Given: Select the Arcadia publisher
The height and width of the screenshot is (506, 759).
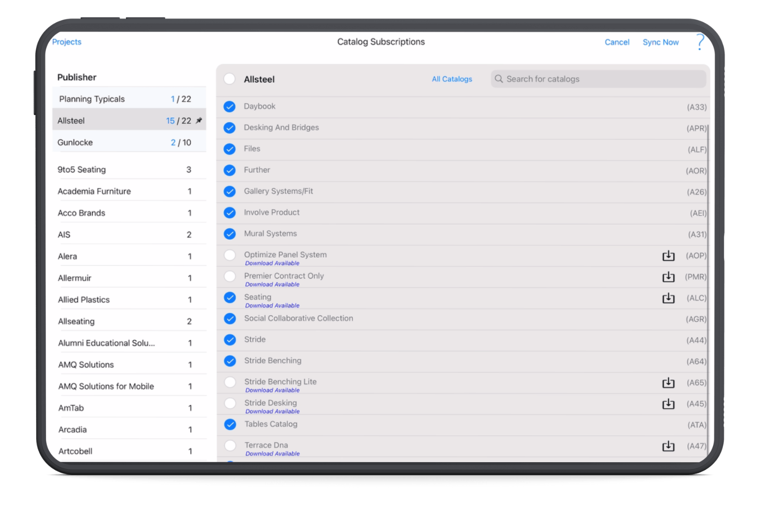Looking at the screenshot, I should coord(129,430).
